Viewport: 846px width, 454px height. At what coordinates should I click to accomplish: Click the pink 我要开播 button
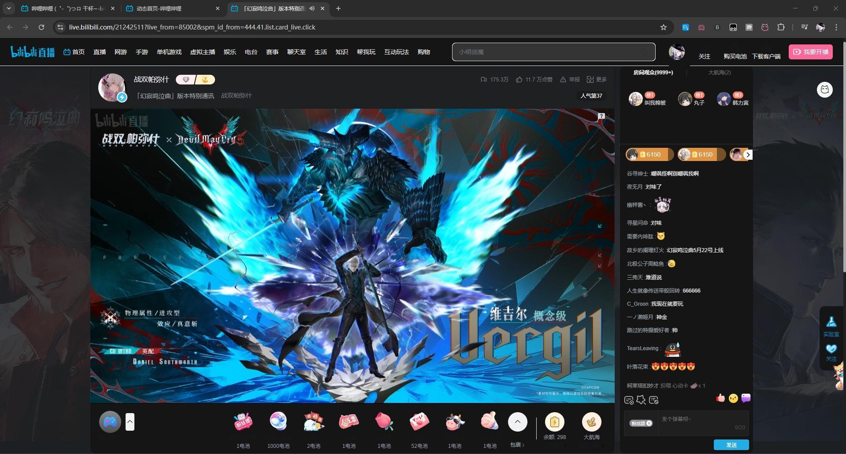click(x=811, y=52)
